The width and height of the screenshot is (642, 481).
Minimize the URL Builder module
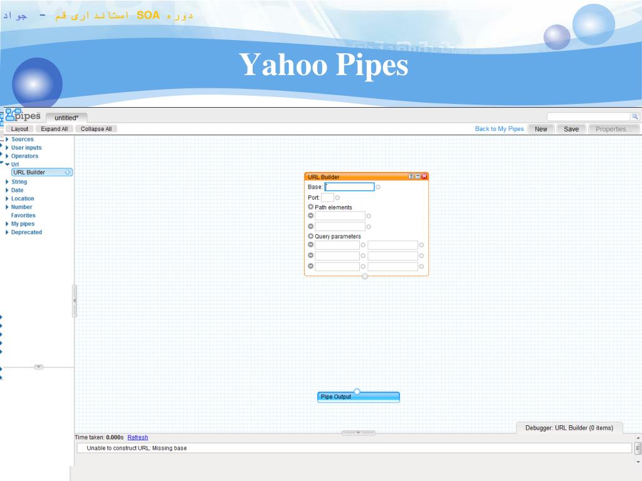(x=418, y=176)
